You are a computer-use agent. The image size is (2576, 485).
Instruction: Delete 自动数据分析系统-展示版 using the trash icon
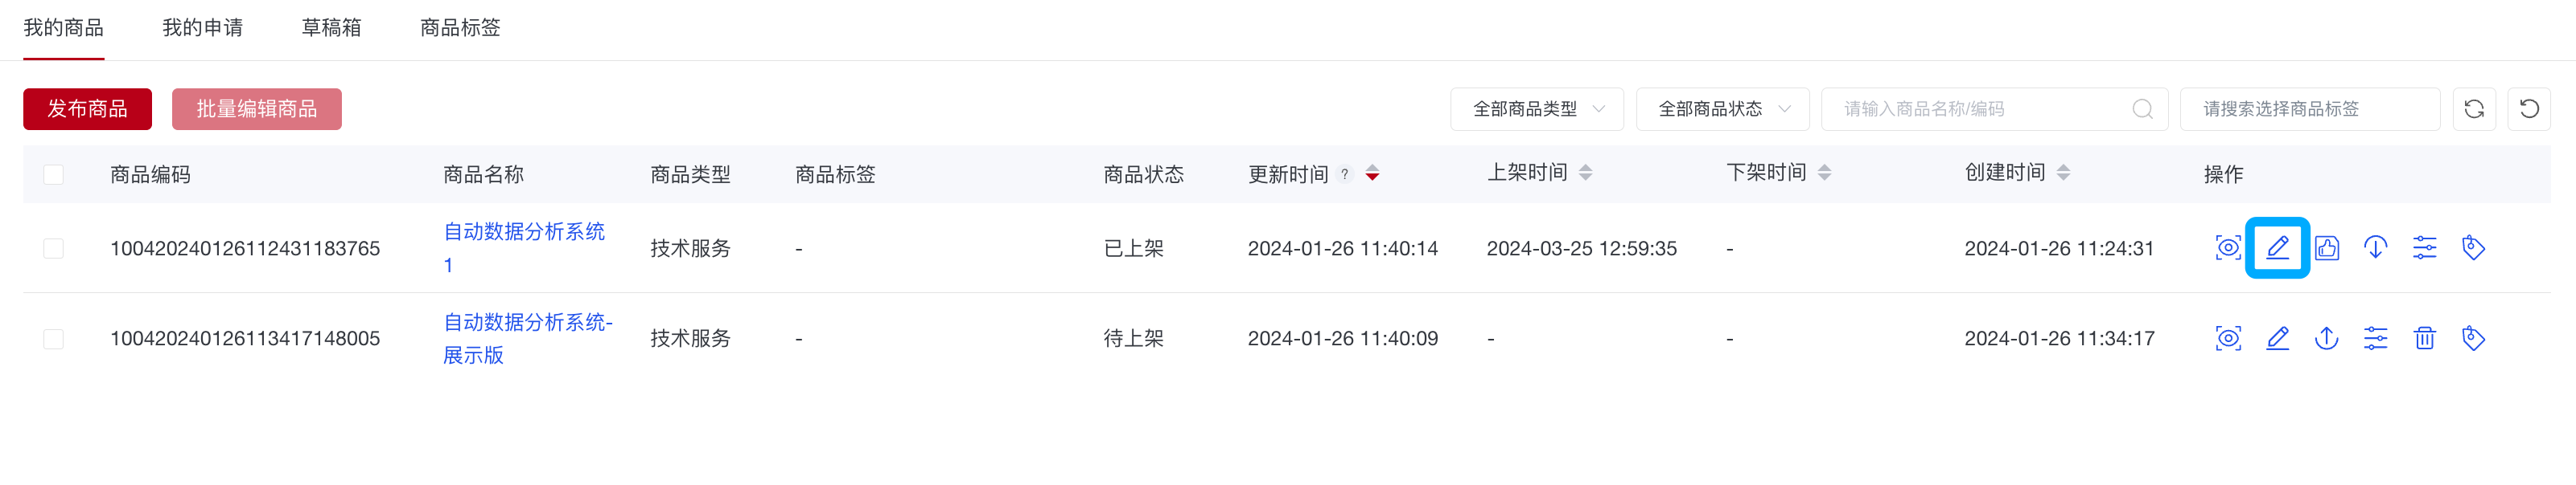point(2425,338)
